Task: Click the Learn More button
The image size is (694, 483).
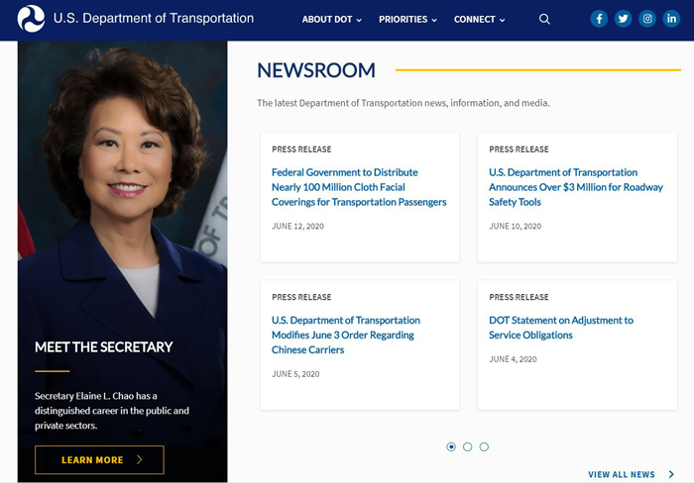Action: click(99, 460)
